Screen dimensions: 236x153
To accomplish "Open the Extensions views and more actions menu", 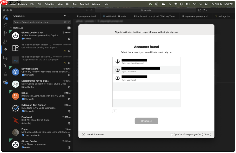I will point(69,16).
